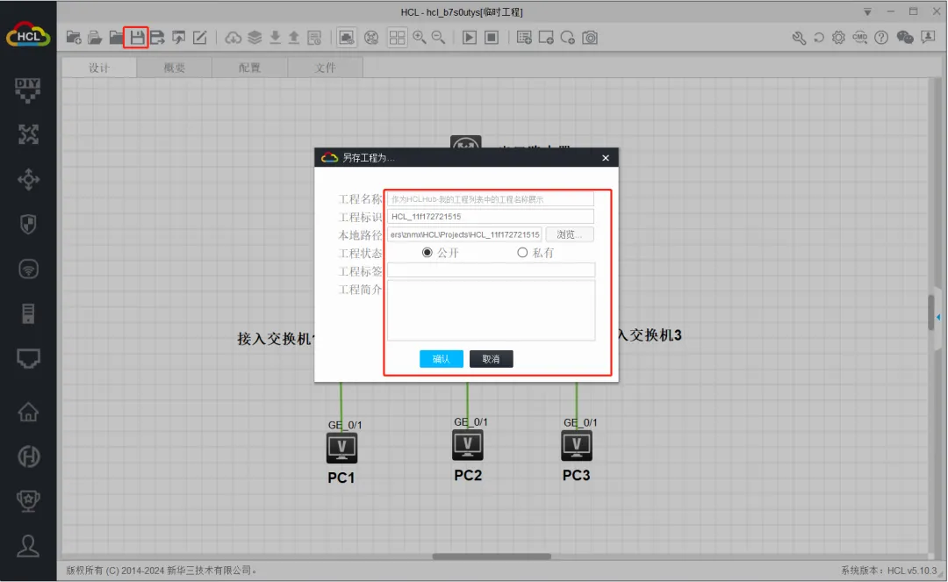Expand the right side panel arrow
The image size is (948, 582).
(x=938, y=317)
